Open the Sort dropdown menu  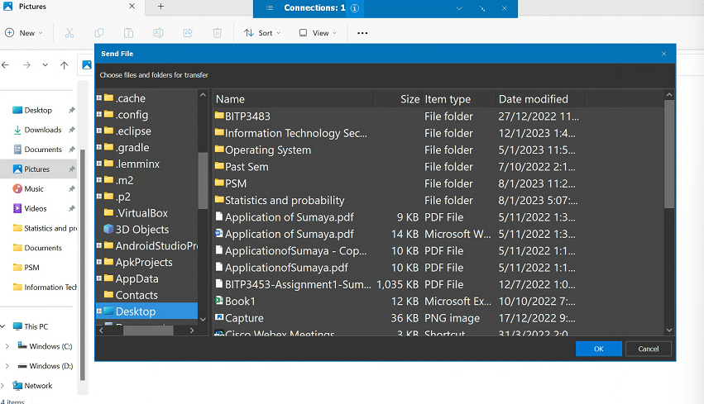click(262, 33)
